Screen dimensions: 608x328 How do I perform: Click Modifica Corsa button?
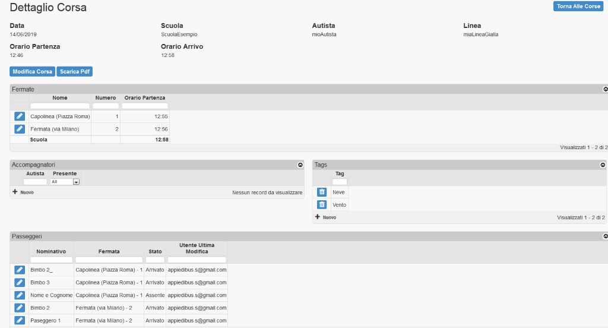click(32, 71)
